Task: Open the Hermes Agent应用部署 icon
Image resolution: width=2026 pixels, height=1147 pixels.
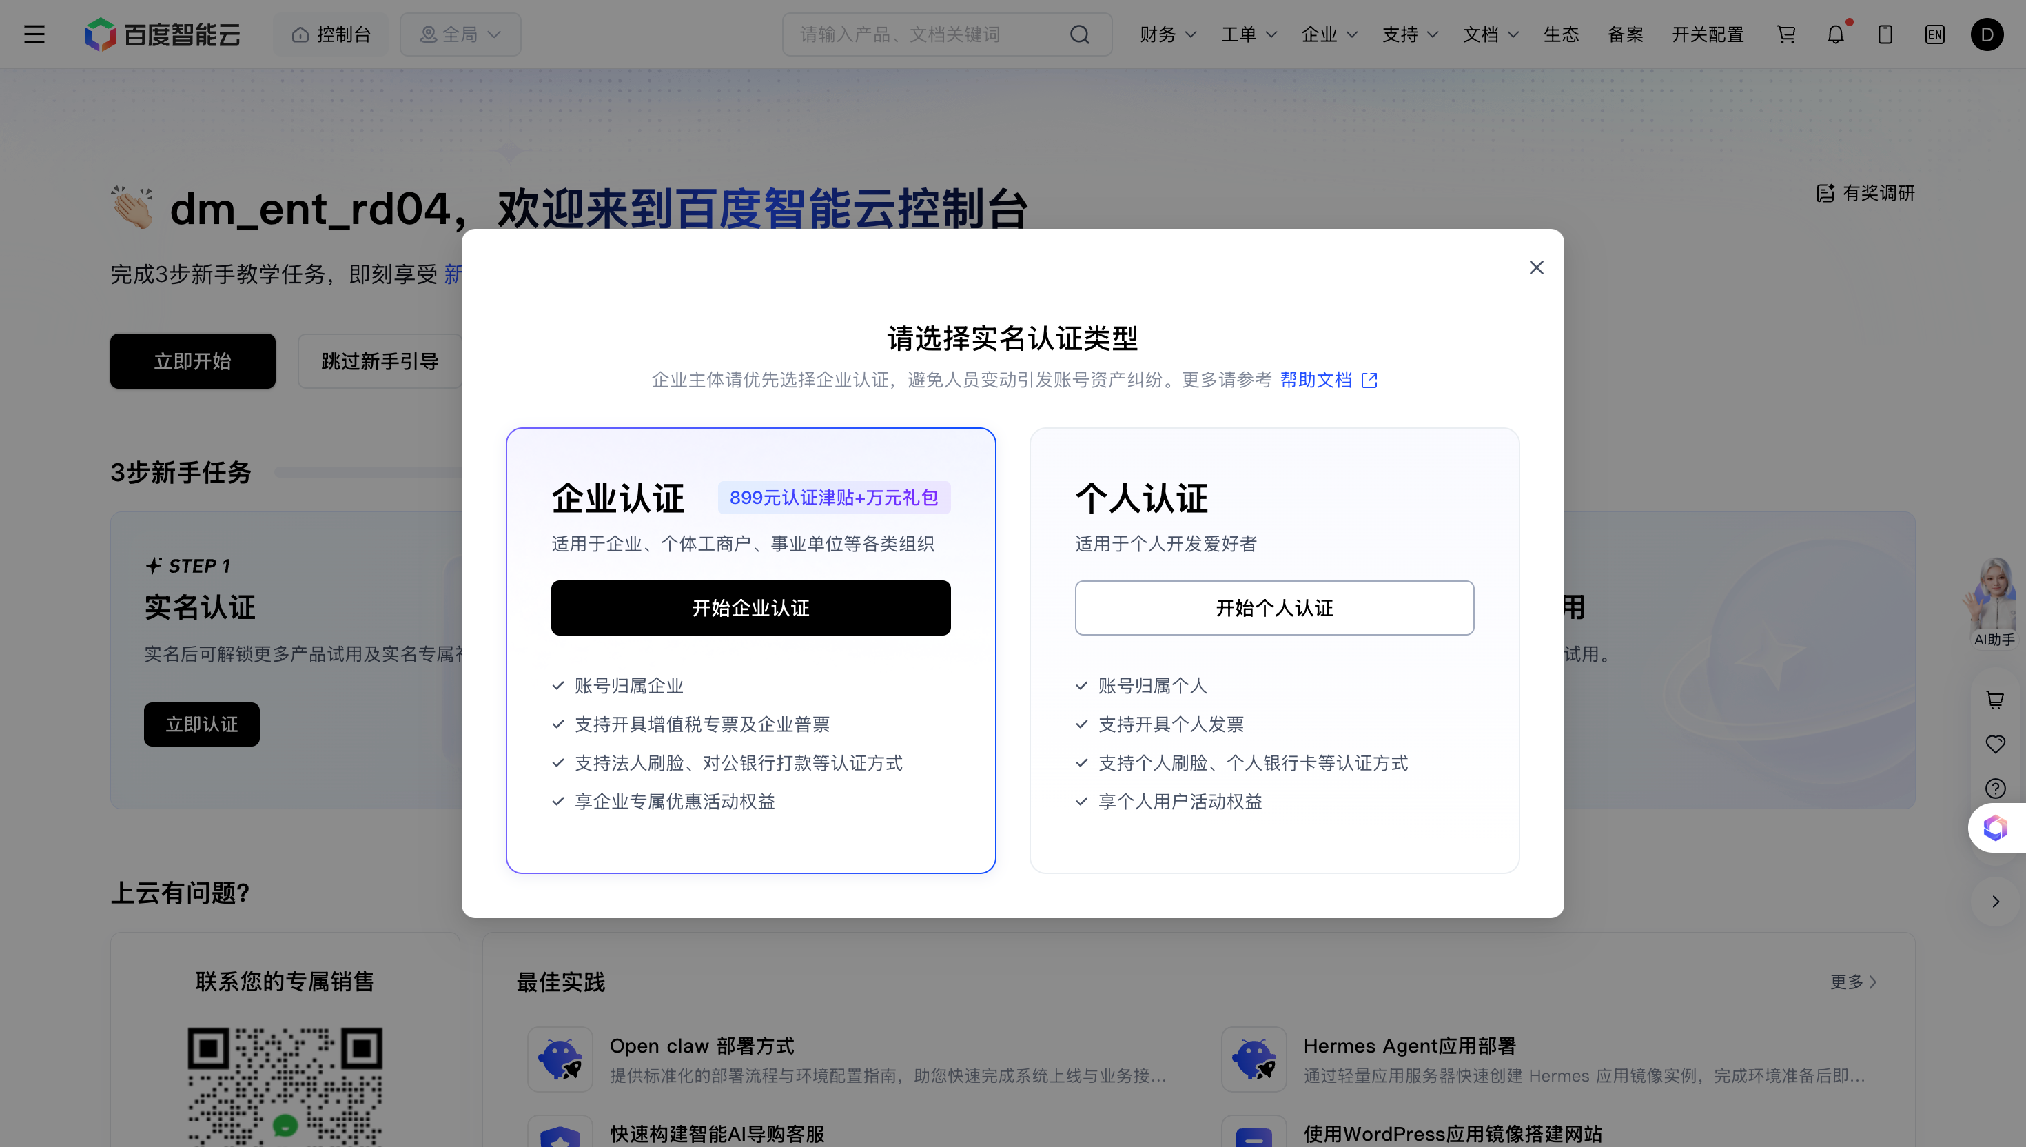Action: click(1254, 1059)
